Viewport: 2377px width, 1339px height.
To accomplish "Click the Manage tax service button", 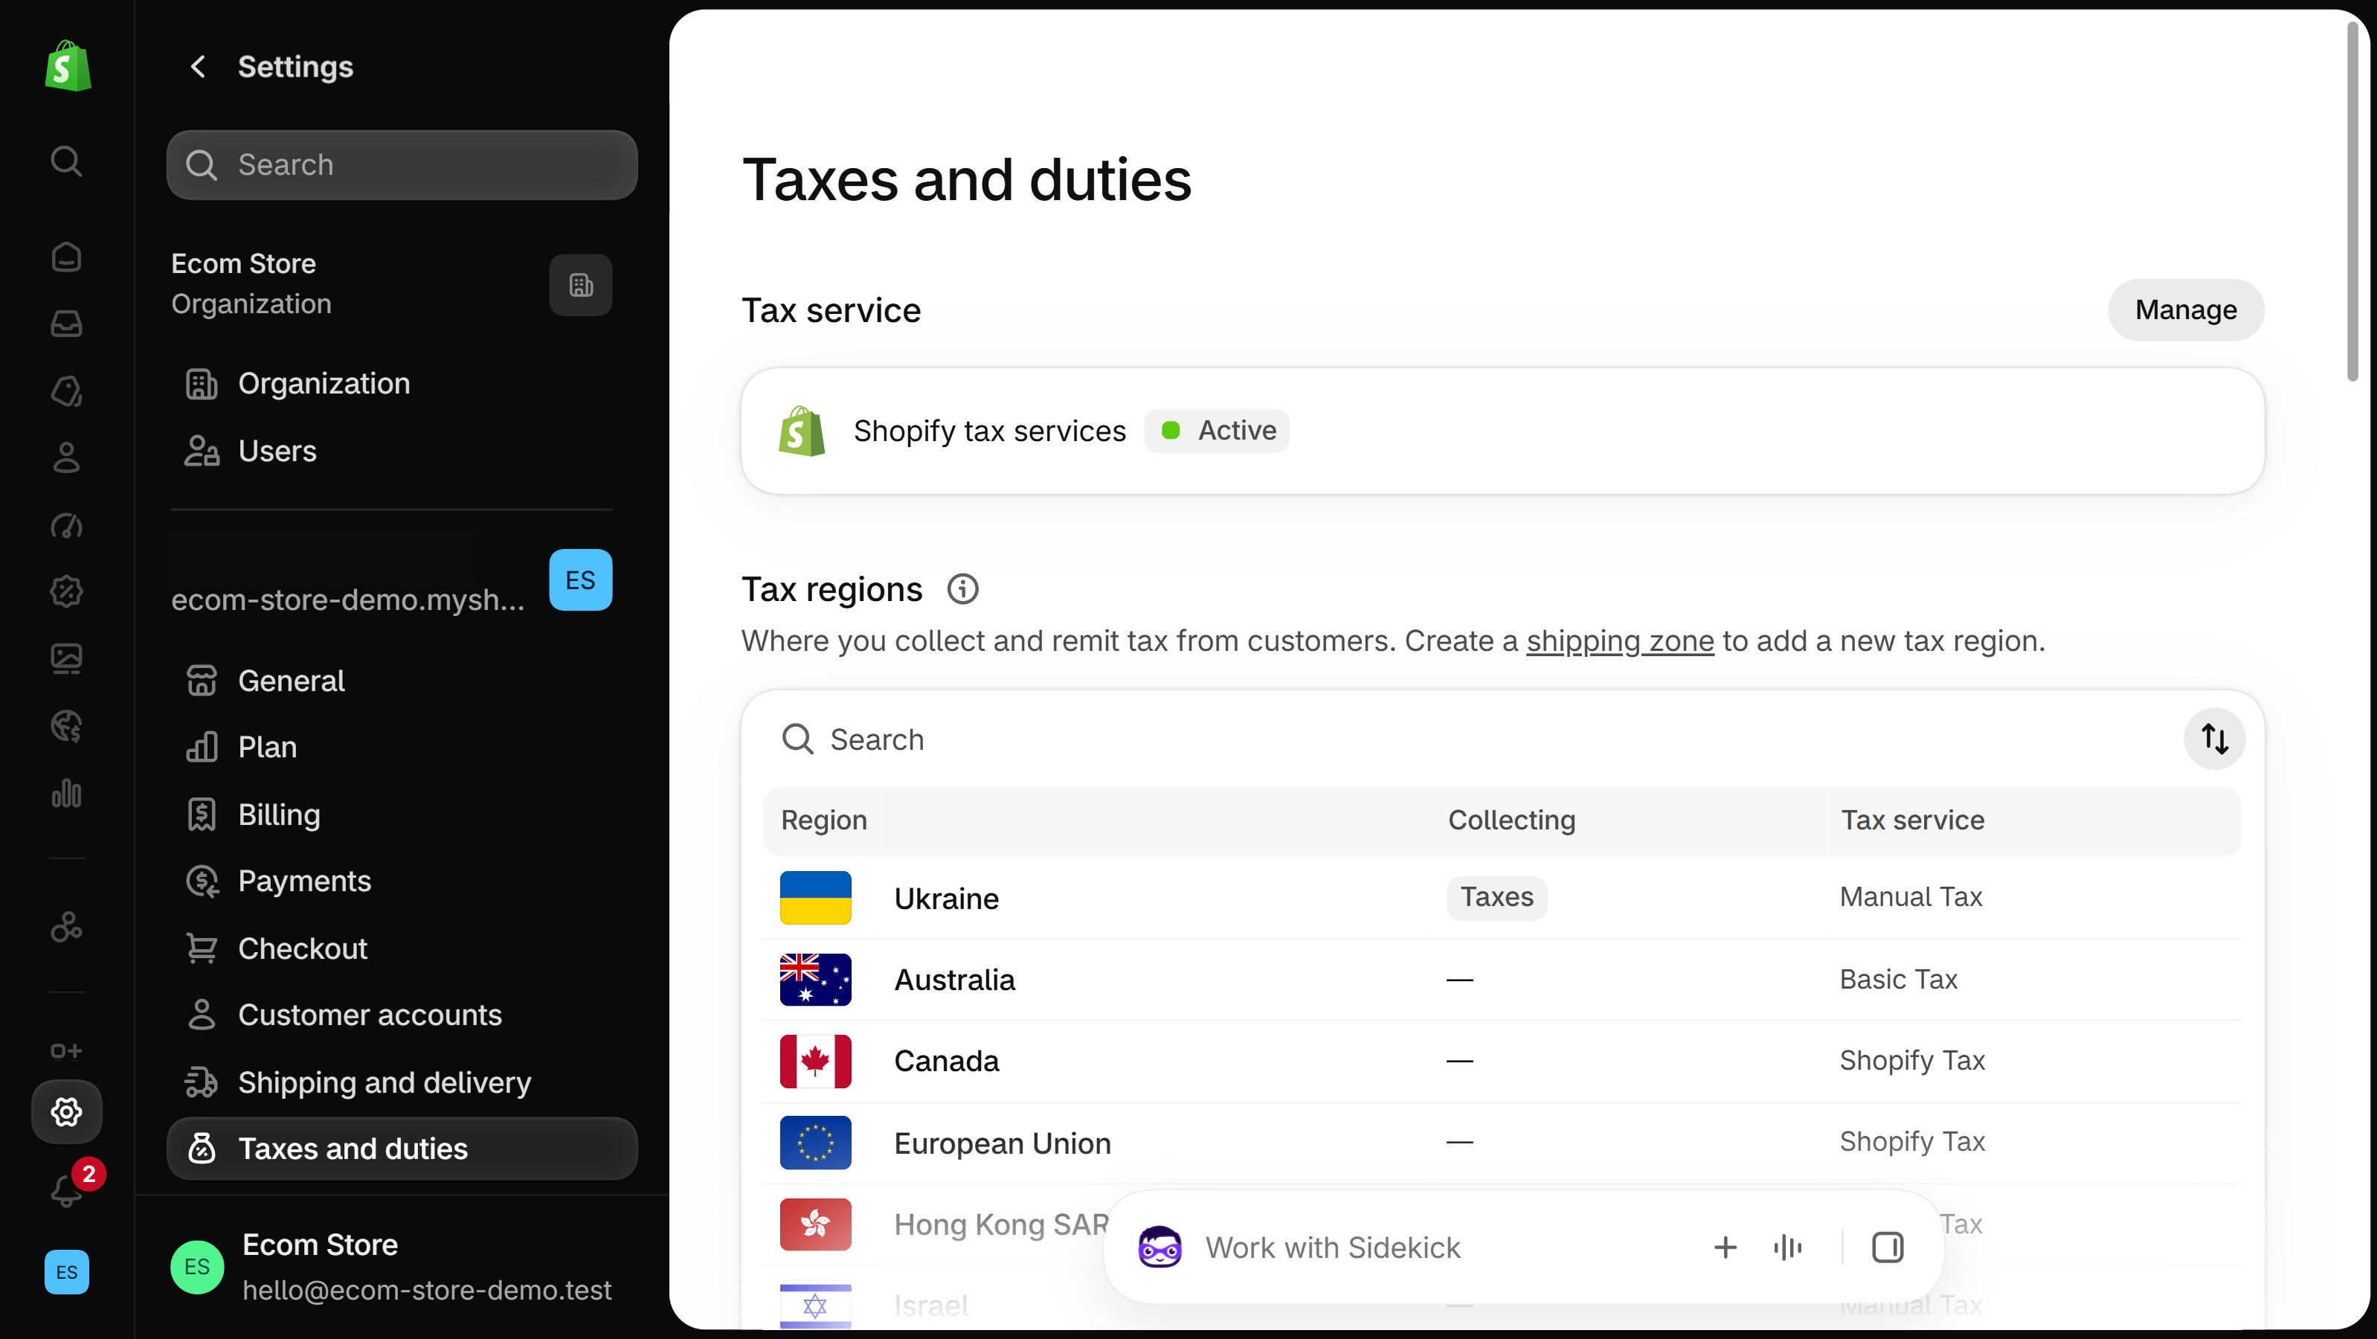I will [2185, 309].
